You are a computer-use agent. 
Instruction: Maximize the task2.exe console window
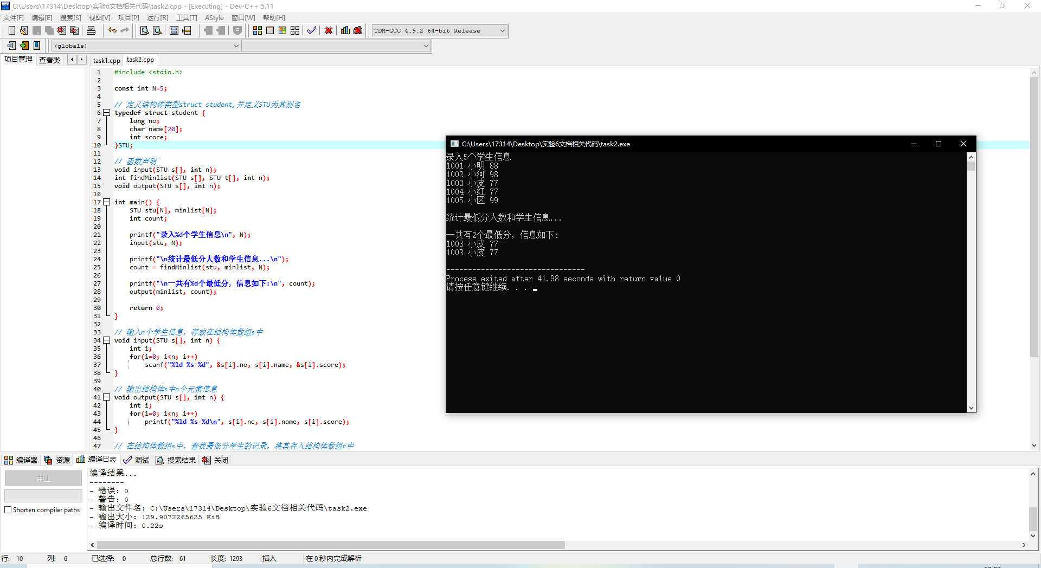pos(939,144)
